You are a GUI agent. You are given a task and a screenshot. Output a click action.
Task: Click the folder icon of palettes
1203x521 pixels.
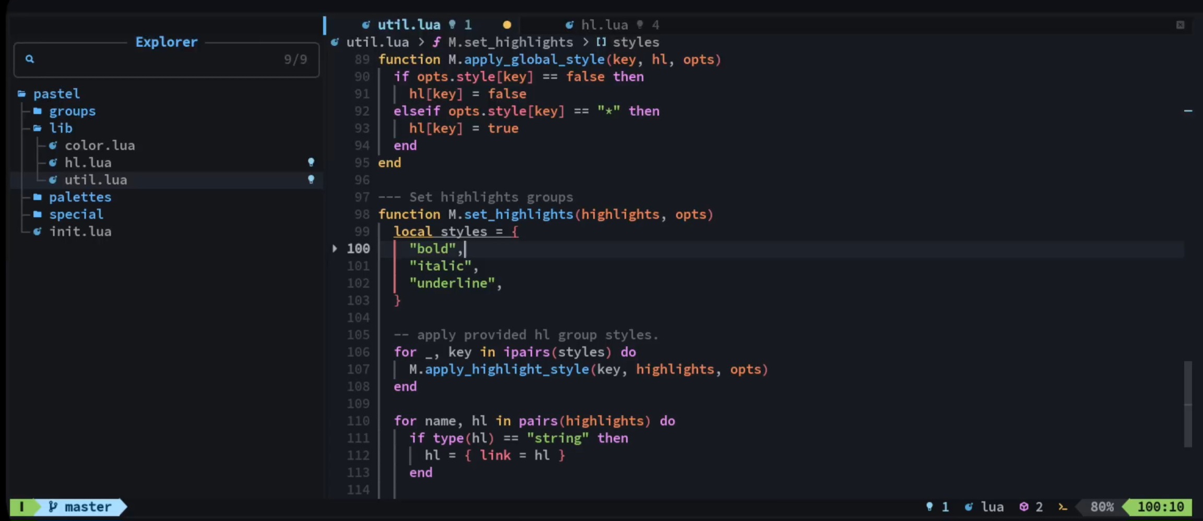[x=37, y=197]
